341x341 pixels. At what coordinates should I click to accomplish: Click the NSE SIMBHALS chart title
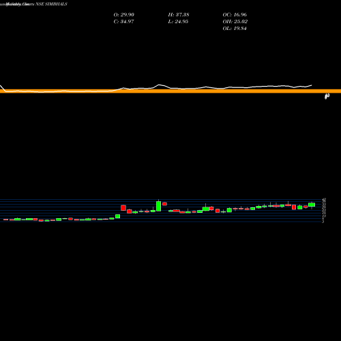(51, 4)
